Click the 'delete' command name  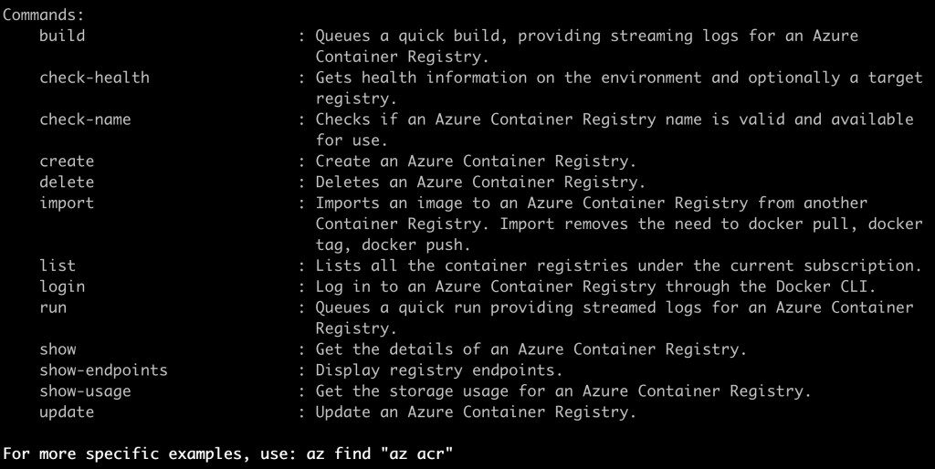(x=67, y=182)
